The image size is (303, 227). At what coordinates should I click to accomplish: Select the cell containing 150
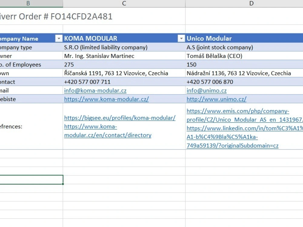[x=244, y=65]
